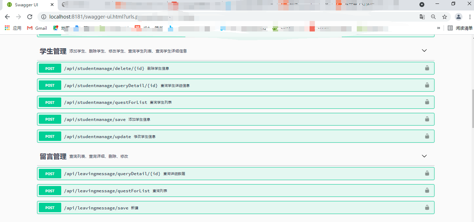Open the Chrome three-dot menu
Viewport: 474px width, 222px height.
click(470, 16)
